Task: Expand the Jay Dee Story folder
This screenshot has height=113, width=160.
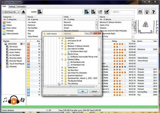Action: click(62, 70)
